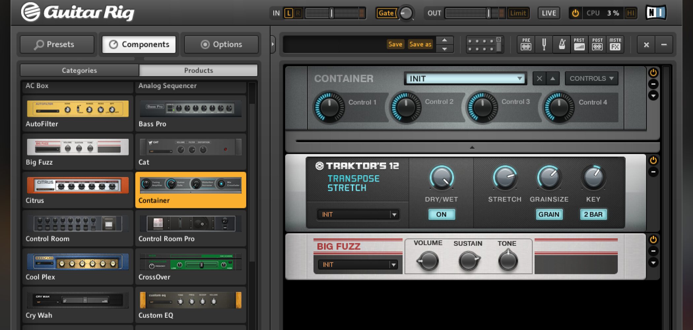The height and width of the screenshot is (330, 693).
Task: Show the metronome tool
Action: click(562, 45)
